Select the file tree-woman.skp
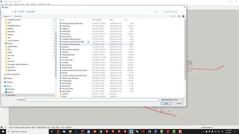Screen dimensions: 239x134 click(x=67, y=89)
